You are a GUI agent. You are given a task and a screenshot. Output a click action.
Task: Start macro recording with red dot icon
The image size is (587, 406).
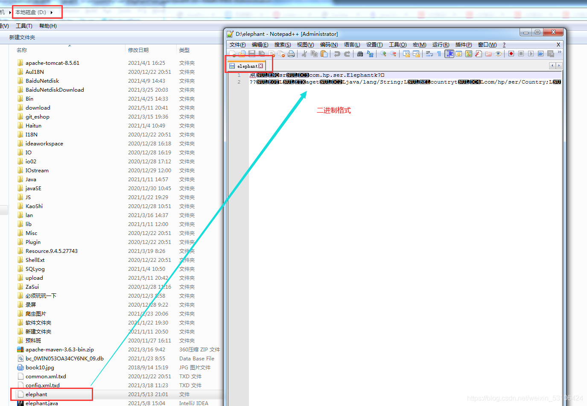click(511, 54)
